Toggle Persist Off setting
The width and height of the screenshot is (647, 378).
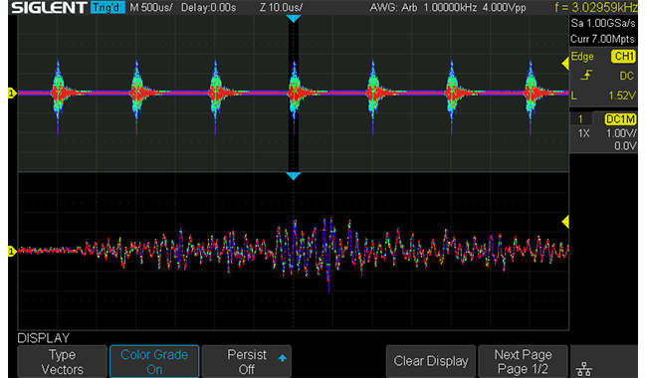coord(246,361)
